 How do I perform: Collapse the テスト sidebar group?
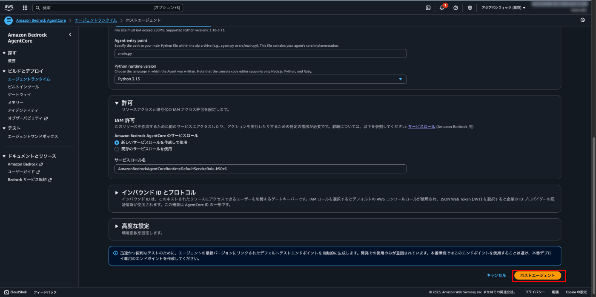4,128
